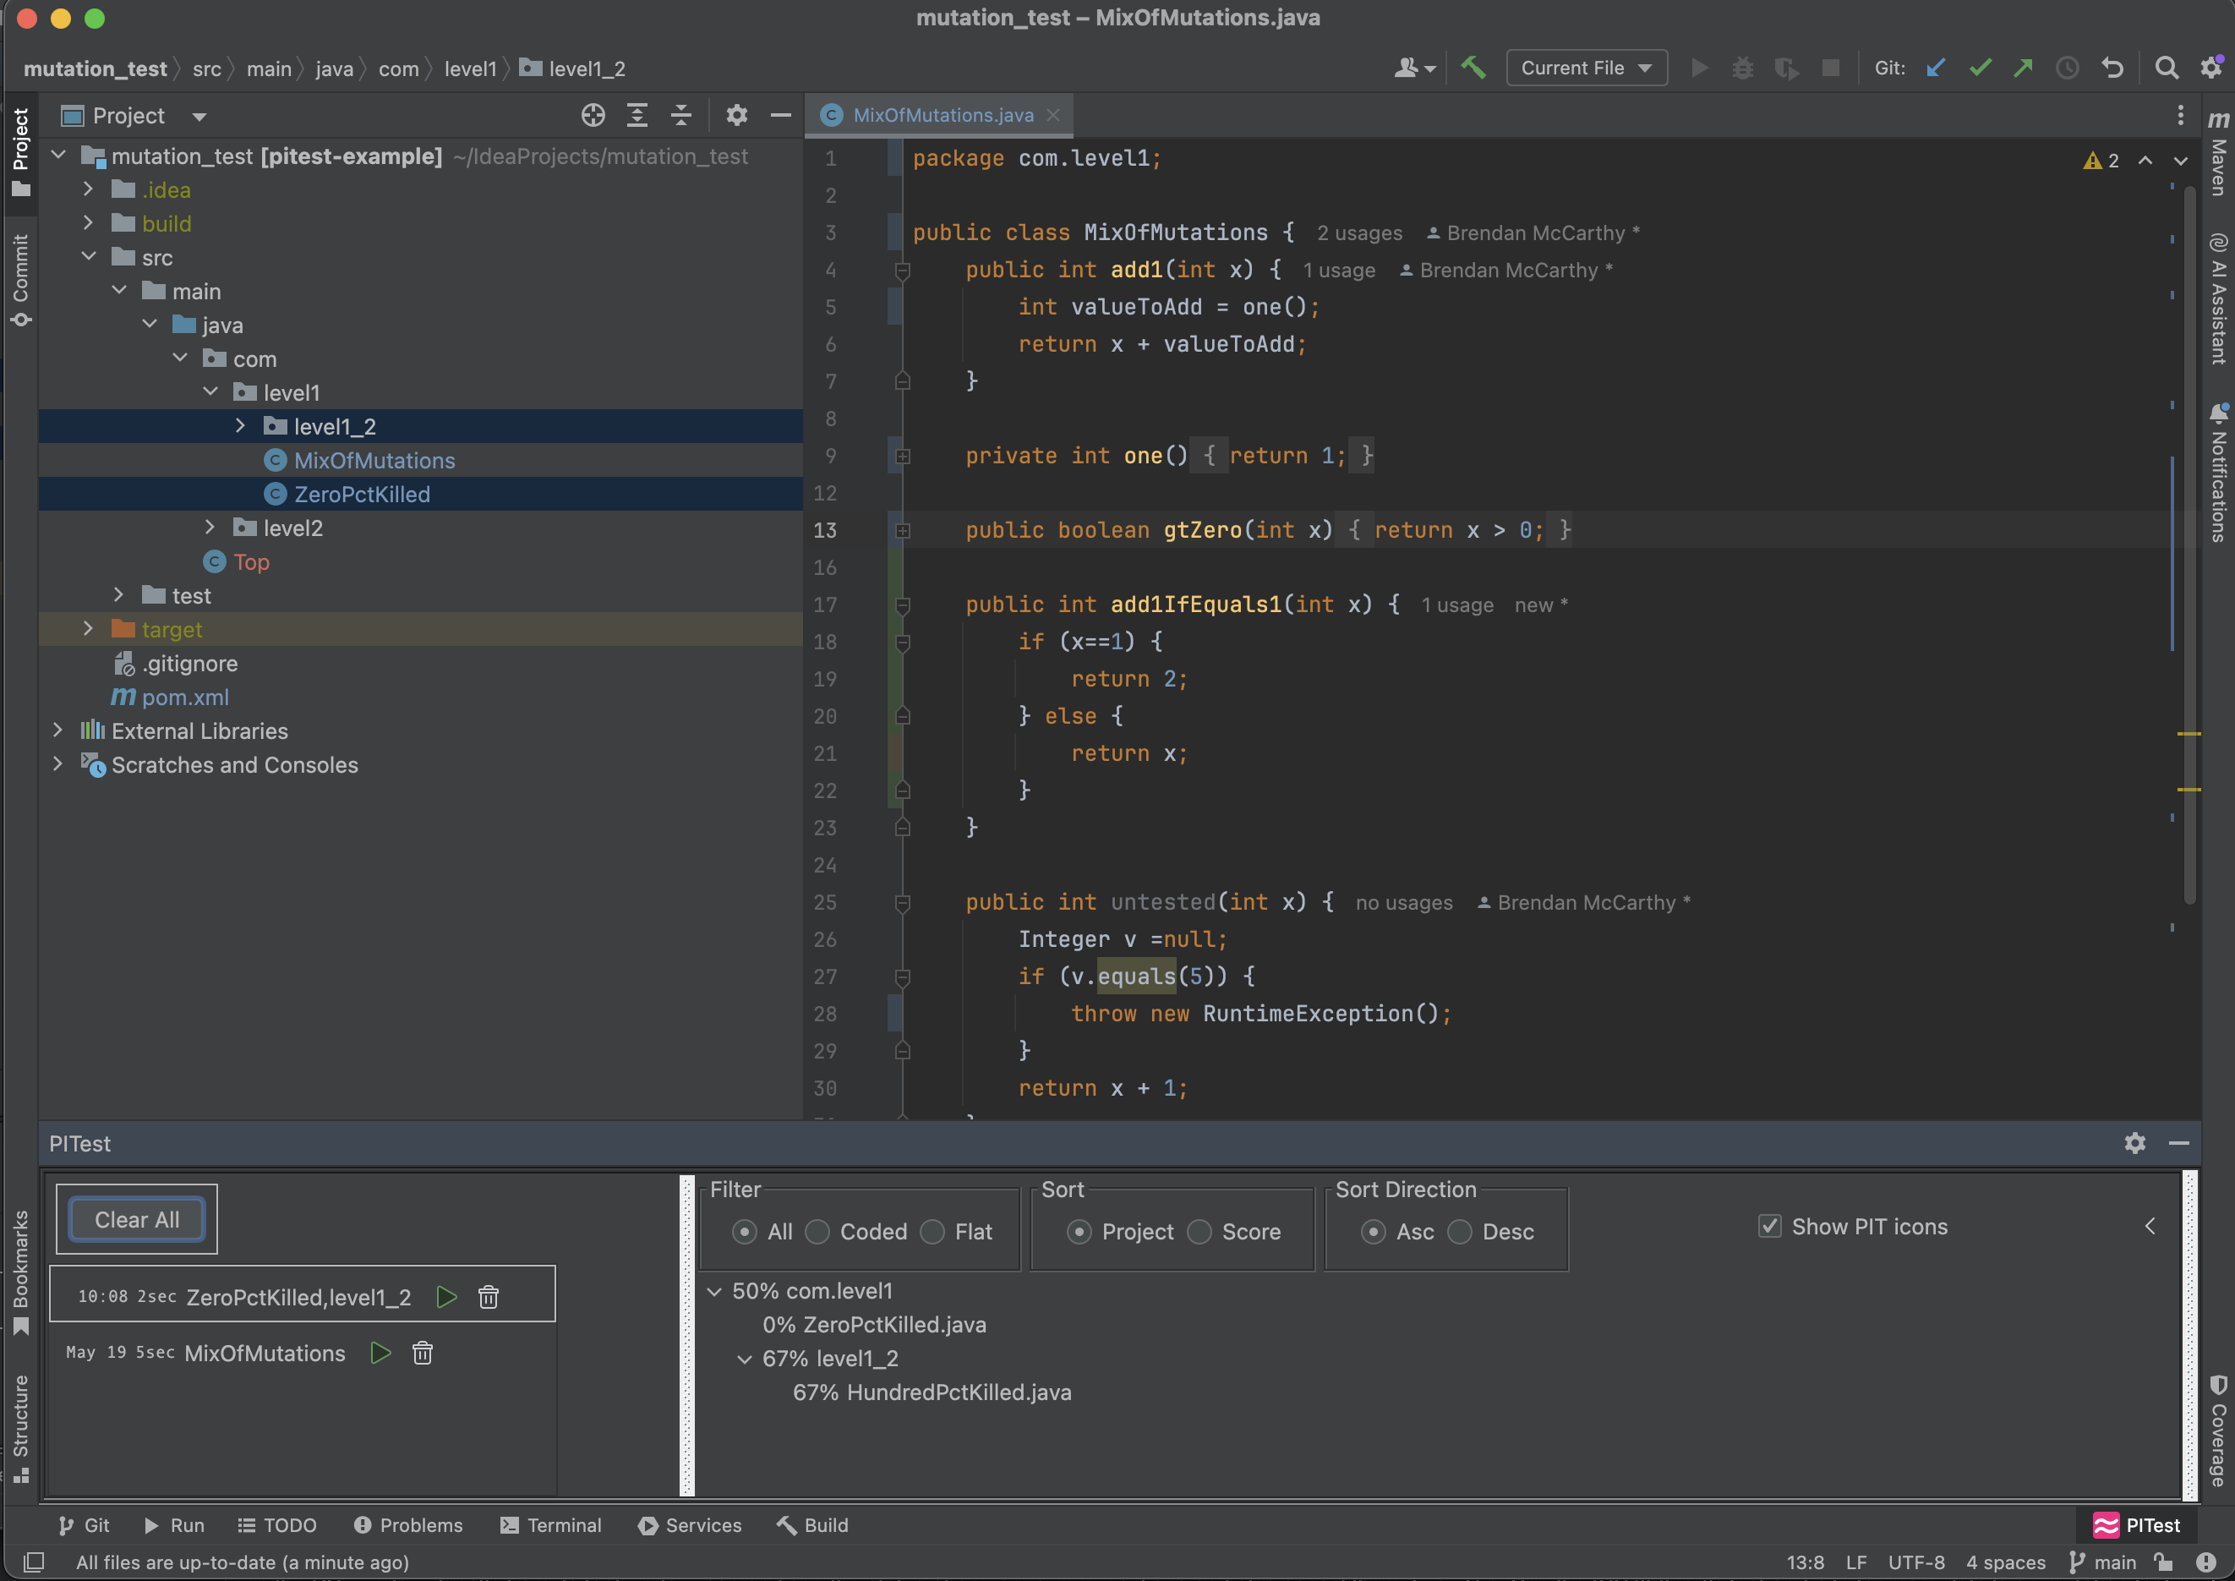Open the Terminal tool window tab
This screenshot has width=2235, height=1581.
click(551, 1525)
